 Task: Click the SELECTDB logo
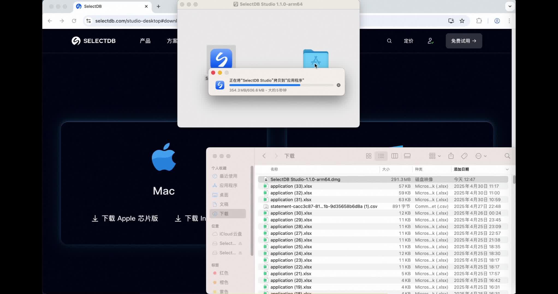[x=94, y=41]
